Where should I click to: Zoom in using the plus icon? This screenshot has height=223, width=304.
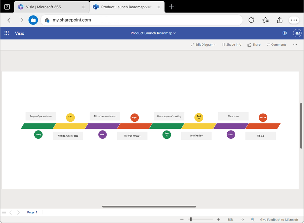(x=218, y=219)
